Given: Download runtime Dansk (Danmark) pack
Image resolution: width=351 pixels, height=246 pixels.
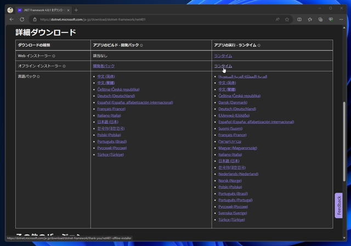Looking at the screenshot, I should click(x=233, y=102).
